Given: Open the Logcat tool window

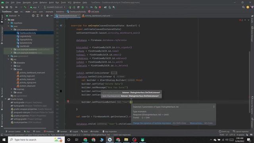Looking at the screenshot, I should 74,131.
